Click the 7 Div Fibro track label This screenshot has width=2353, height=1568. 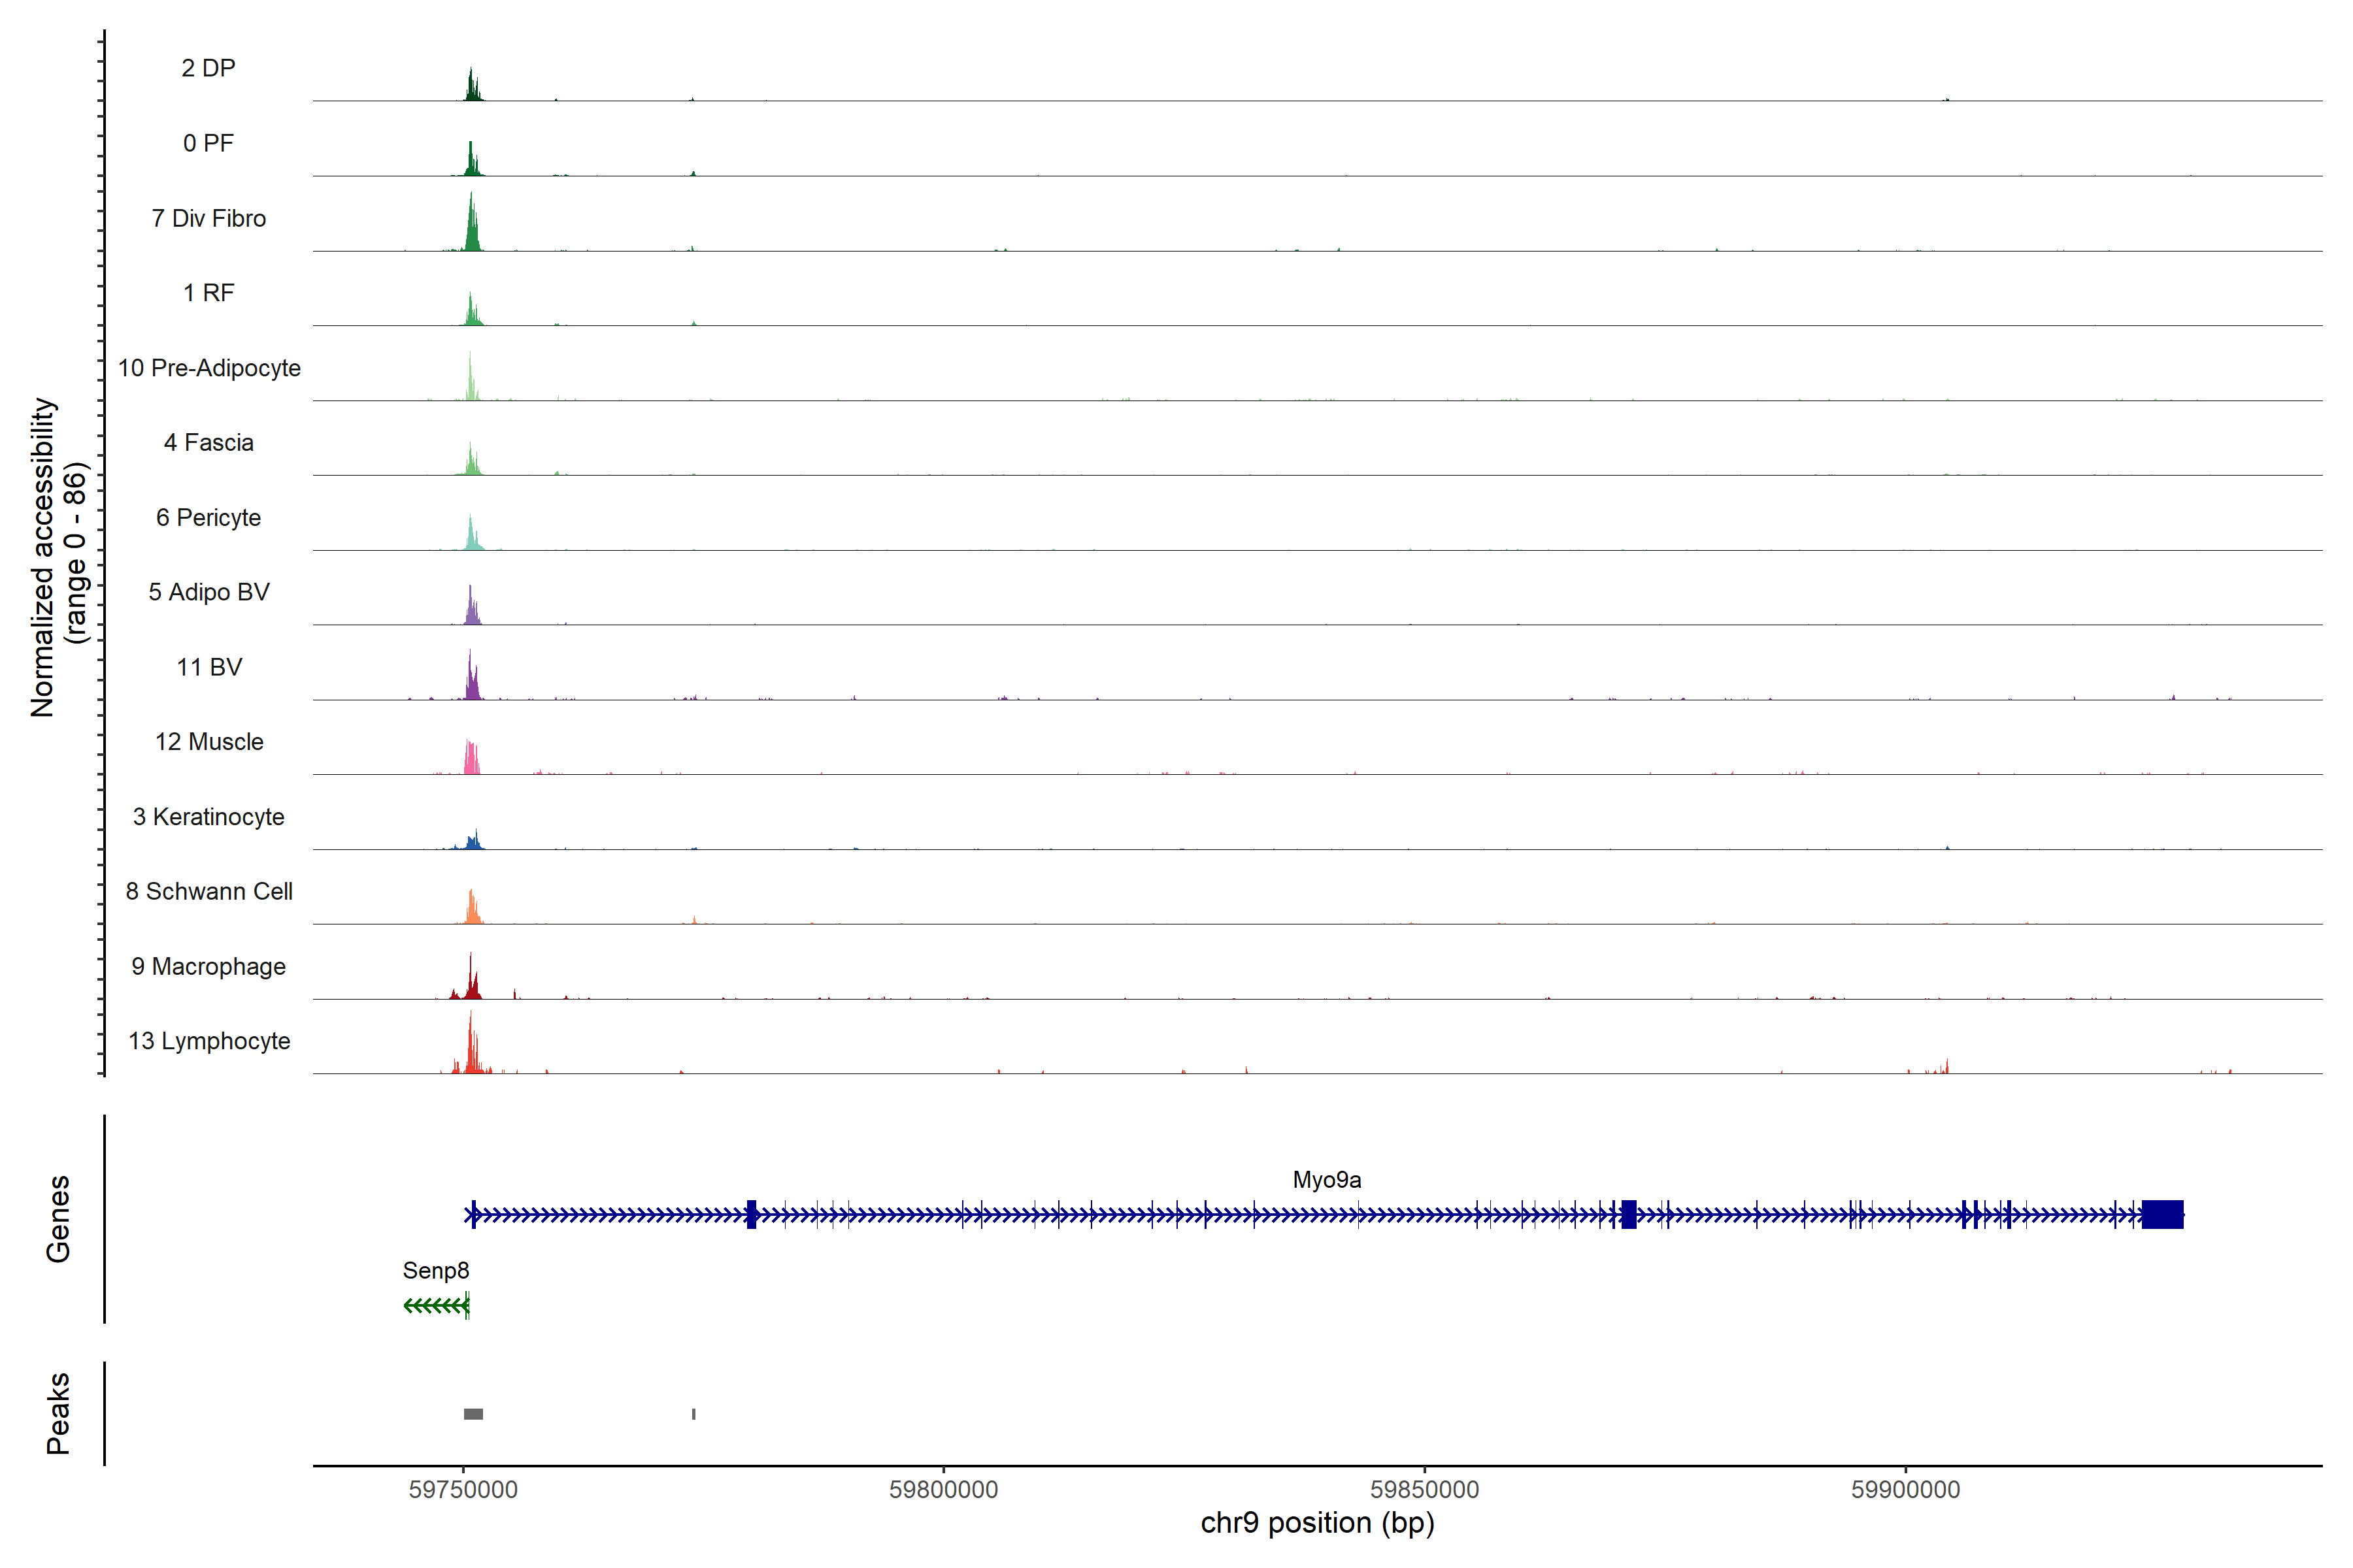pyautogui.click(x=208, y=218)
